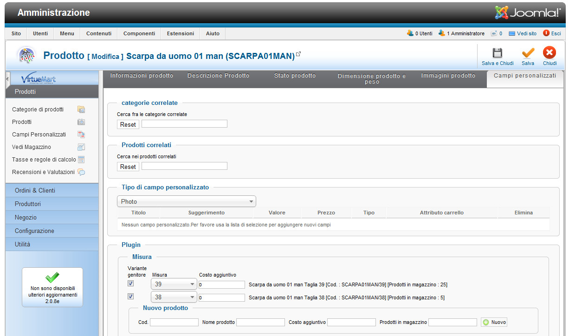This screenshot has height=336, width=569.
Task: Open the Photo custom field type dropdown
Action: (186, 201)
